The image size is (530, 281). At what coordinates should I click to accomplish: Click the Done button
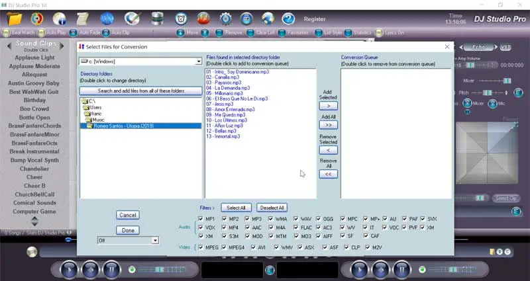pos(128,230)
